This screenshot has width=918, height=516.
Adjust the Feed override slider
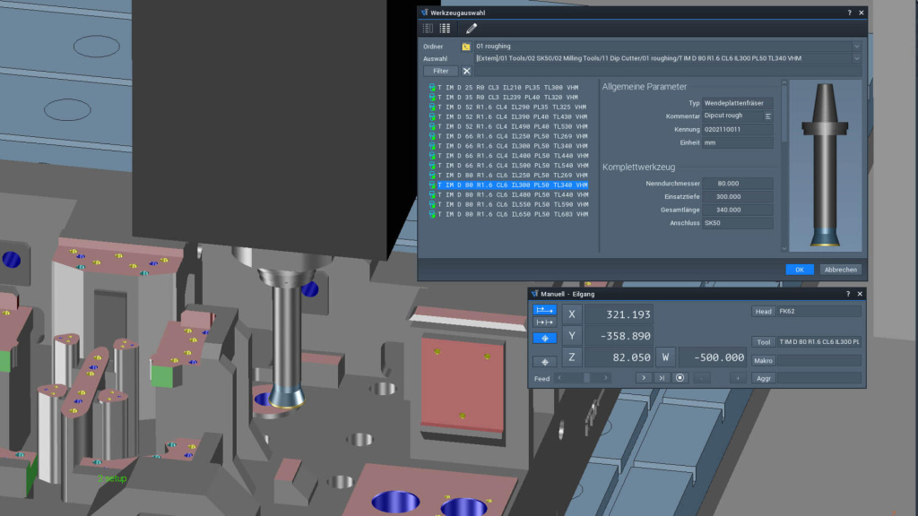tap(587, 377)
